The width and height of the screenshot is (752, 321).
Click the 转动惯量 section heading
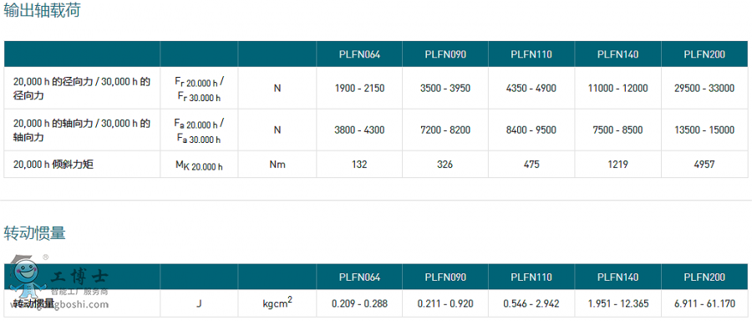click(34, 233)
